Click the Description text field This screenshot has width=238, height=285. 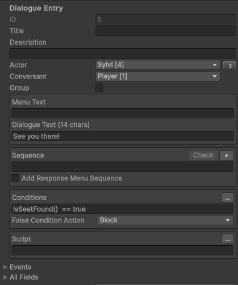click(123, 53)
